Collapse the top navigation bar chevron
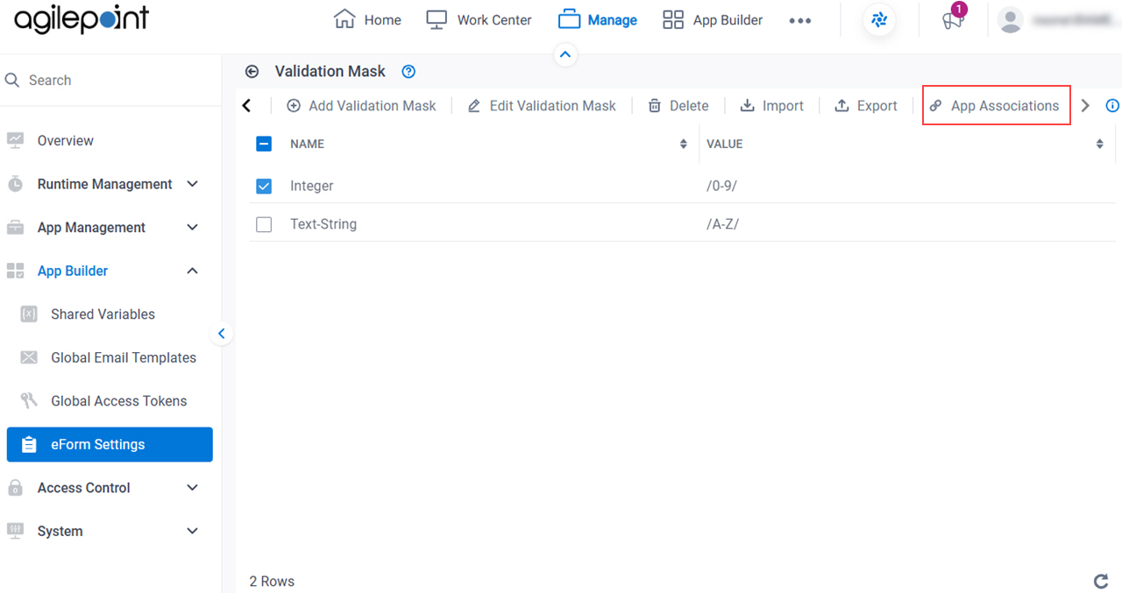 coord(565,54)
